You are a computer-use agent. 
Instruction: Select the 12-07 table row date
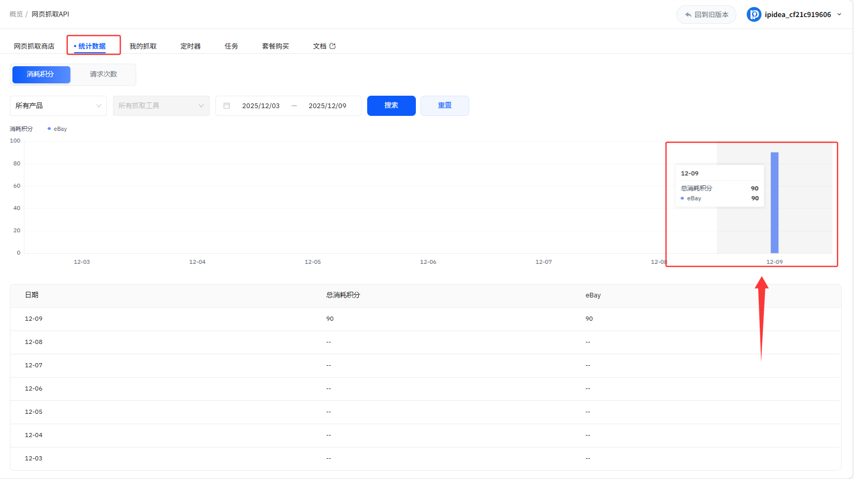[34, 365]
